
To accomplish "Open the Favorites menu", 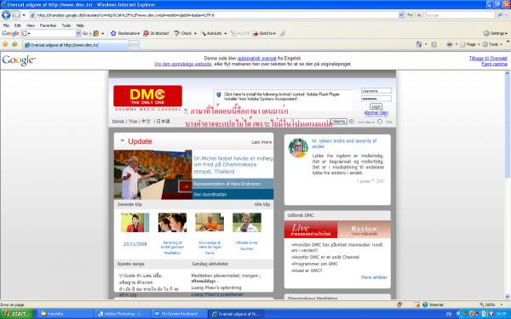I will click(x=48, y=26).
